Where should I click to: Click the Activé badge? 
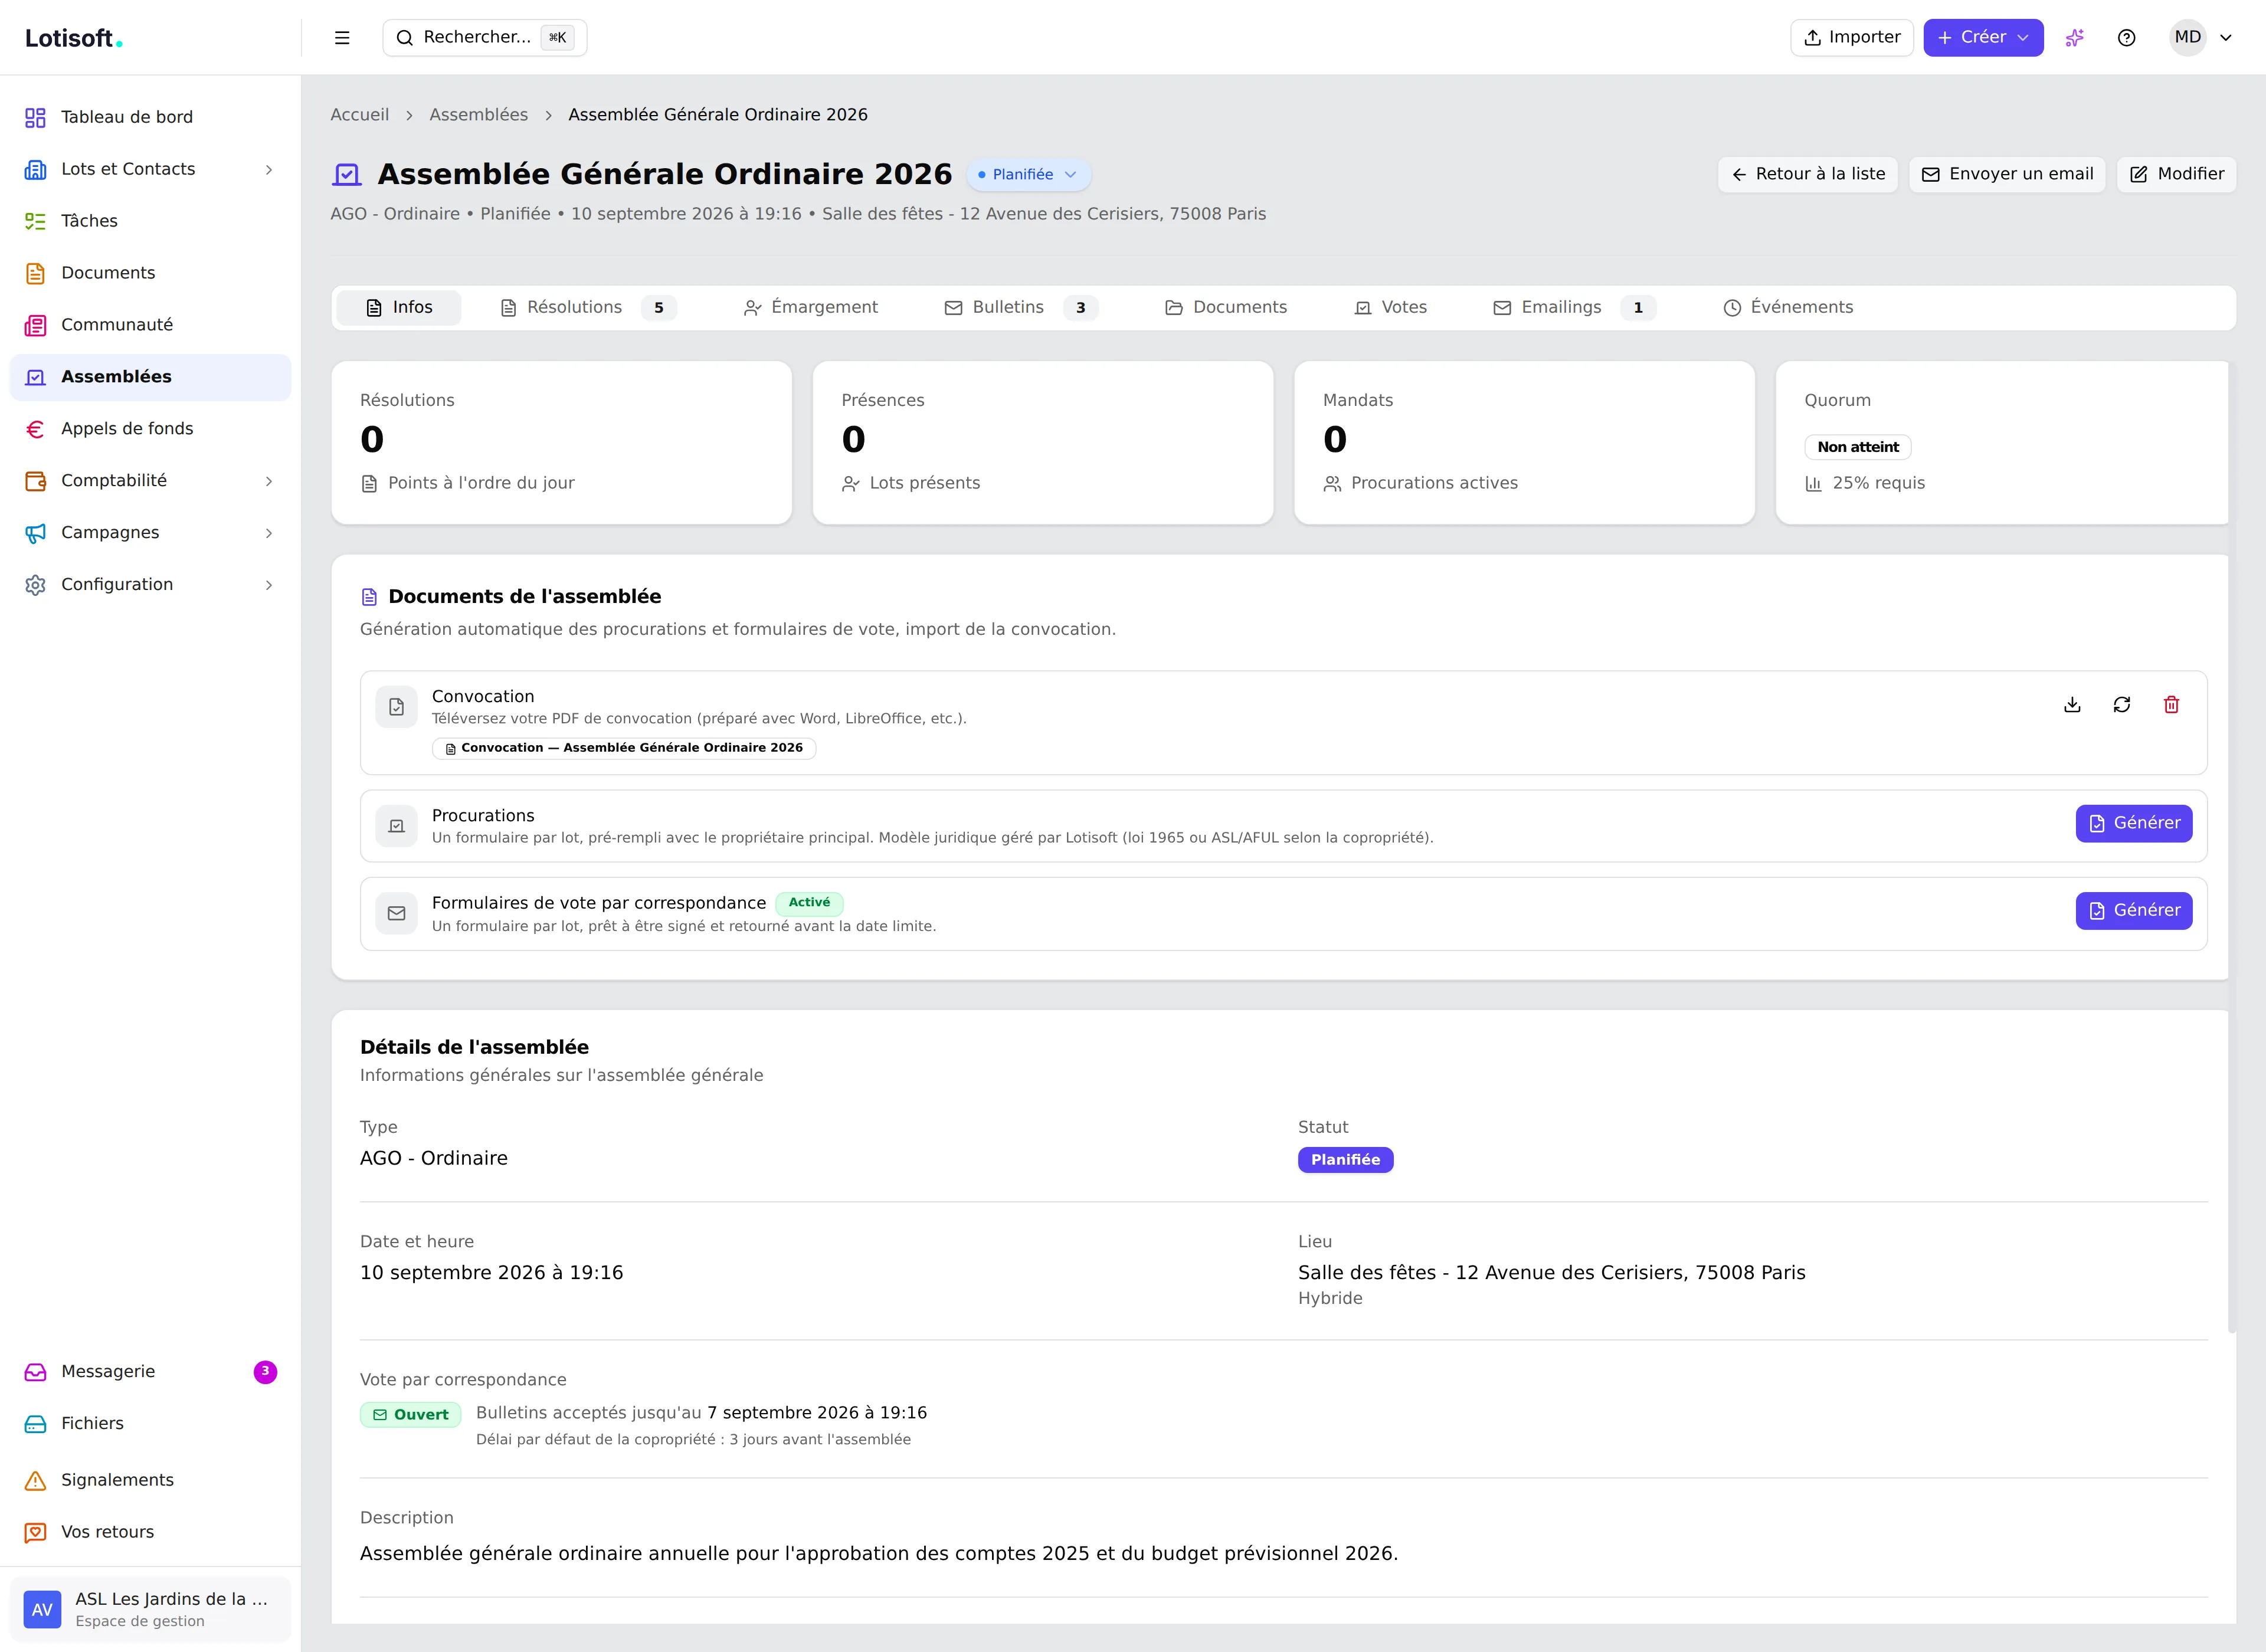click(x=809, y=903)
